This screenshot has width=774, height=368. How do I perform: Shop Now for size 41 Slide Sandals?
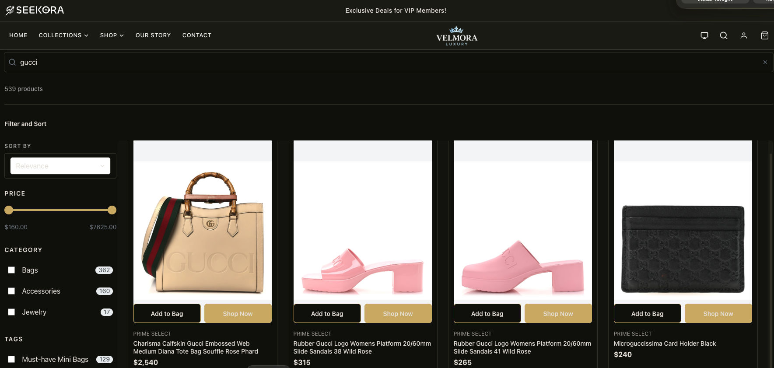(558, 313)
